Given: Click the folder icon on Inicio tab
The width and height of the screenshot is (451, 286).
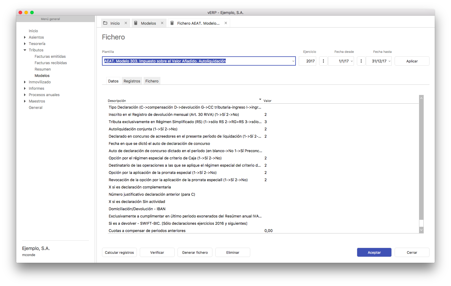Looking at the screenshot, I should 105,23.
